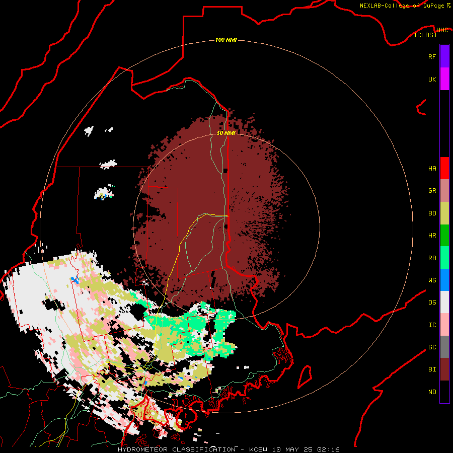Viewport: 453px width, 453px height.
Task: Click the HA red legend swatch
Action: click(444, 168)
